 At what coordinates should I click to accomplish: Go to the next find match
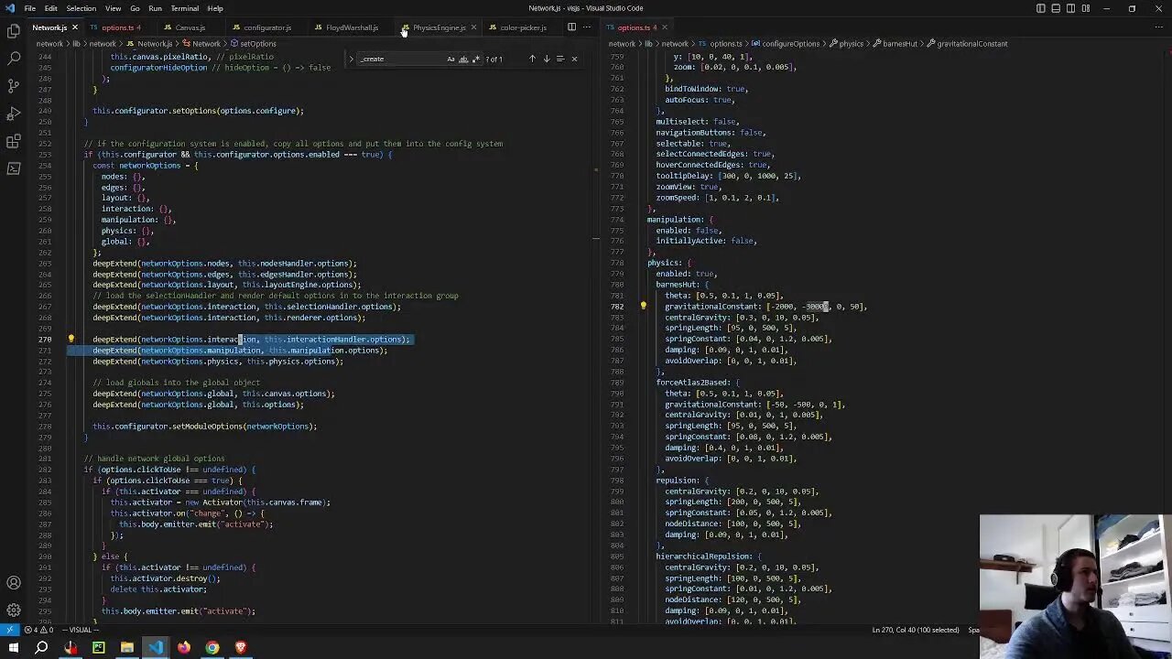click(546, 59)
